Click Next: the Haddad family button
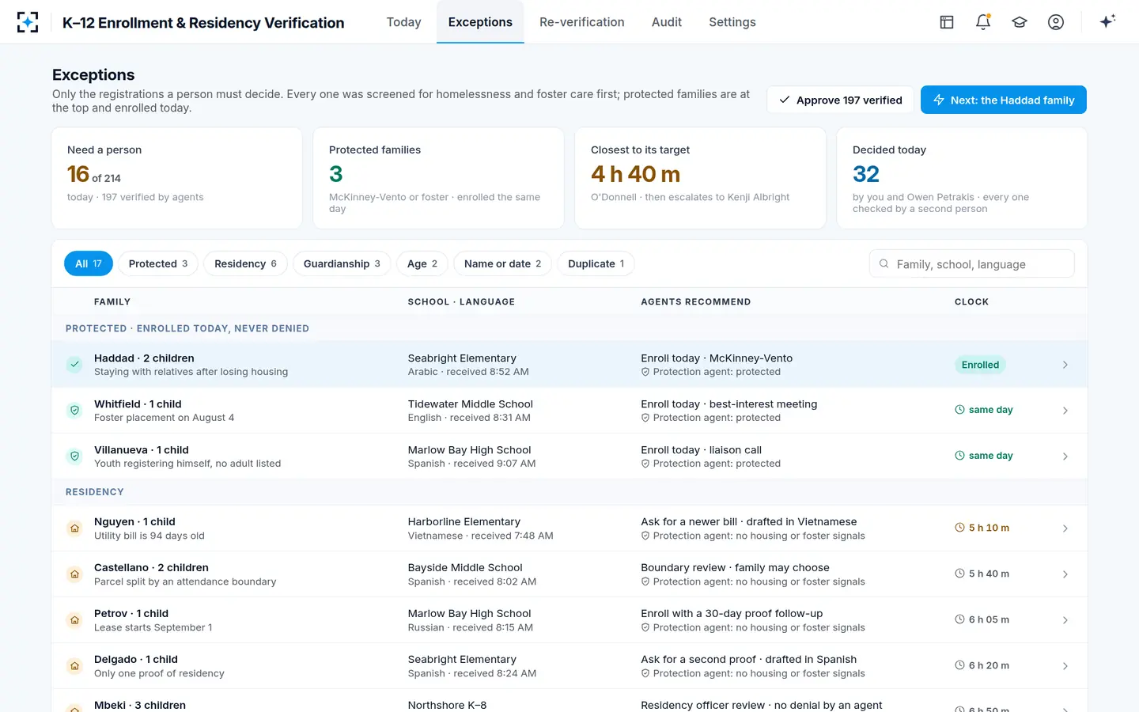Screen dimensions: 1139x712 1004,100
